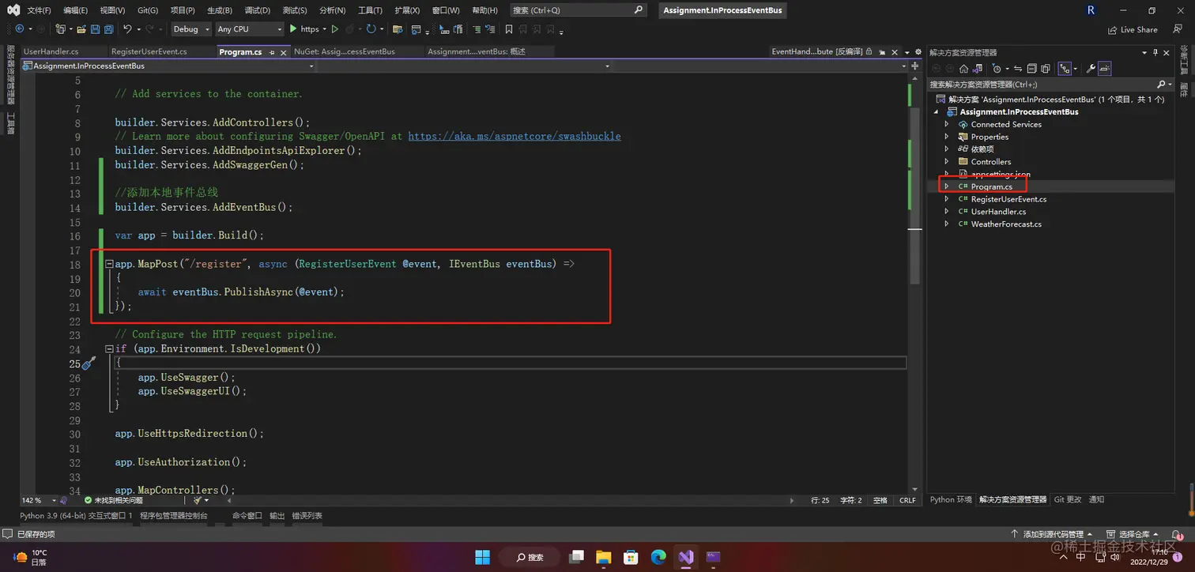Click the 程序包管理器控制台 tab
1195x572 pixels.
click(x=173, y=515)
